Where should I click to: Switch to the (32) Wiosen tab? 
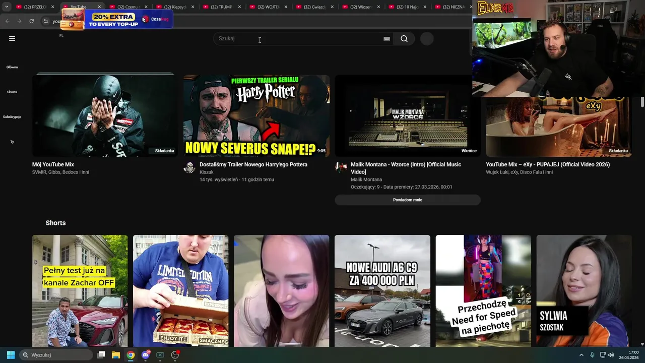(x=361, y=7)
